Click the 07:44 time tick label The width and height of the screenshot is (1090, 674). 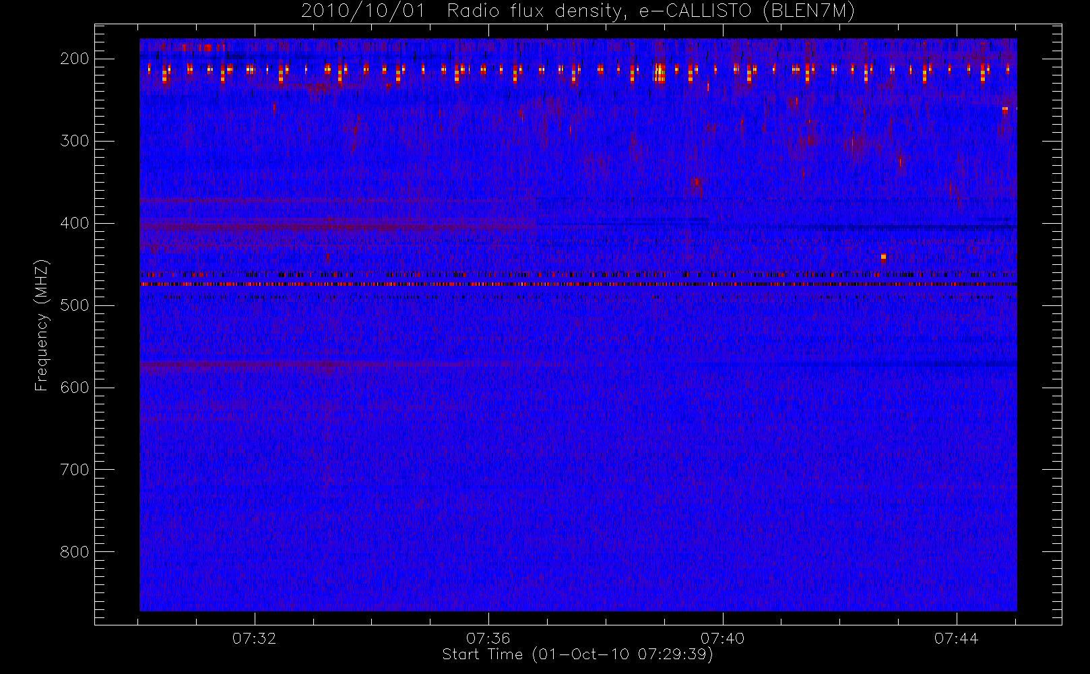point(956,638)
